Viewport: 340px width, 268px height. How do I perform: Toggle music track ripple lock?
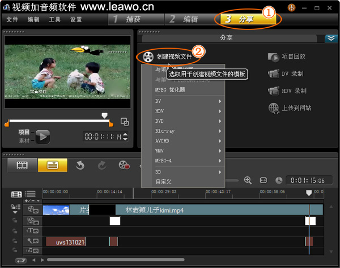pyautogui.click(x=15, y=250)
